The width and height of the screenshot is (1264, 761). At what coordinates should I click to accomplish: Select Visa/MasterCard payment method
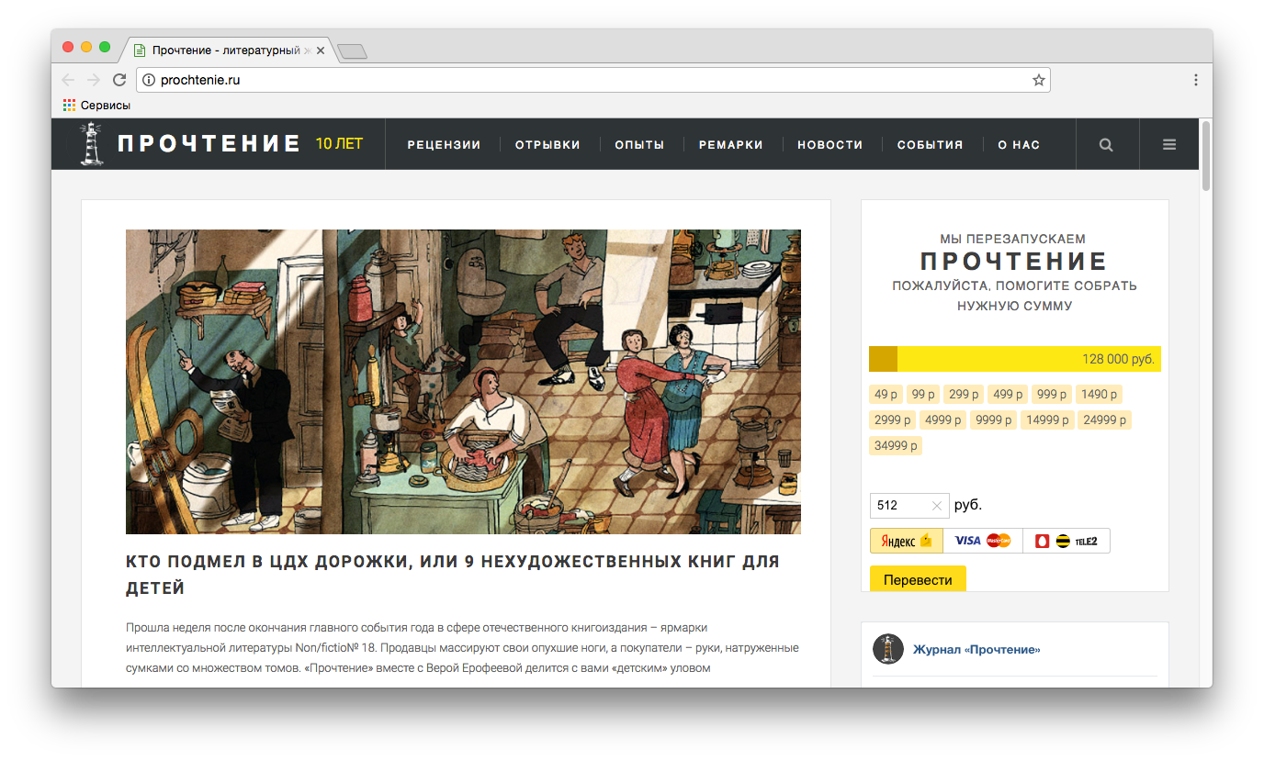point(982,541)
